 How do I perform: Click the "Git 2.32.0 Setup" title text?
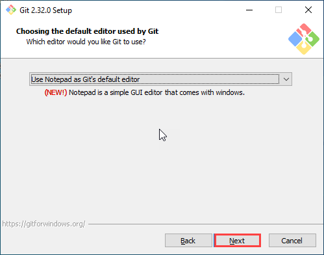45,10
